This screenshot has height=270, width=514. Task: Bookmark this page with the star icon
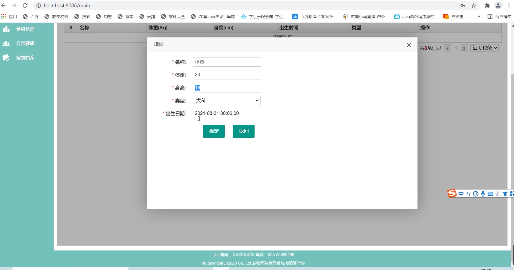[x=474, y=5]
